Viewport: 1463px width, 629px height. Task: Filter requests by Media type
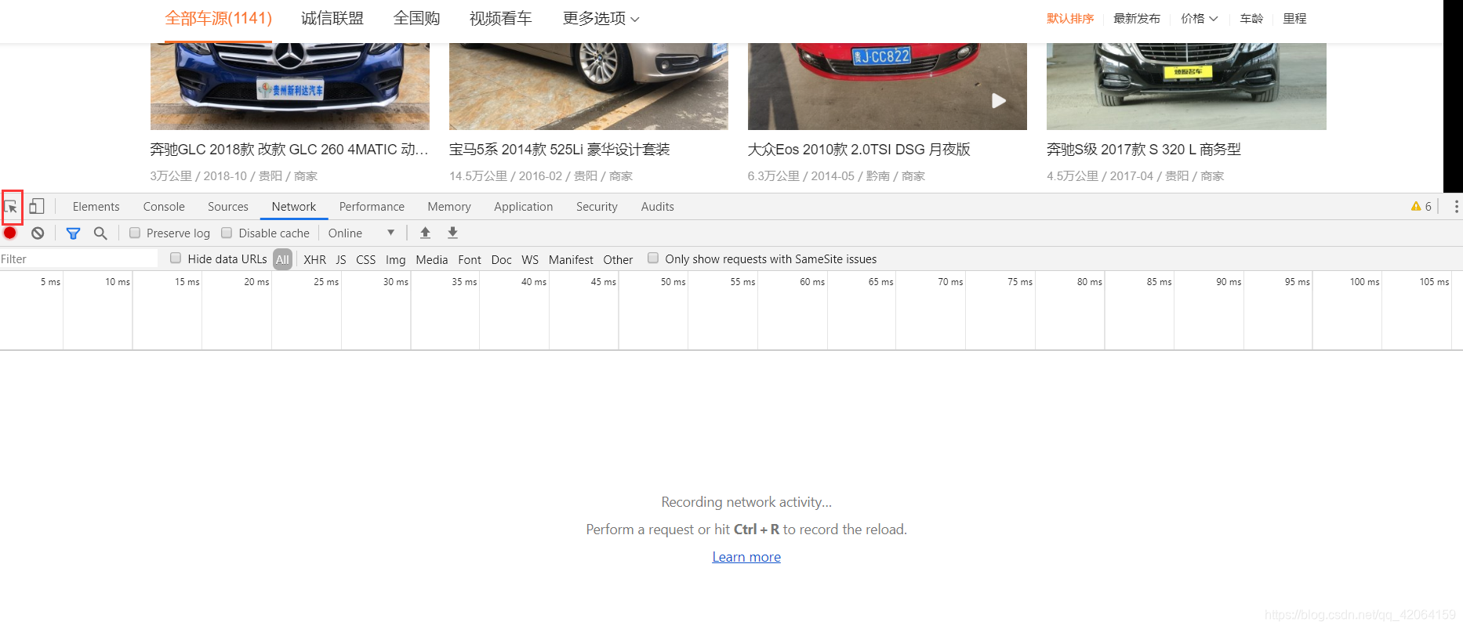pos(432,259)
